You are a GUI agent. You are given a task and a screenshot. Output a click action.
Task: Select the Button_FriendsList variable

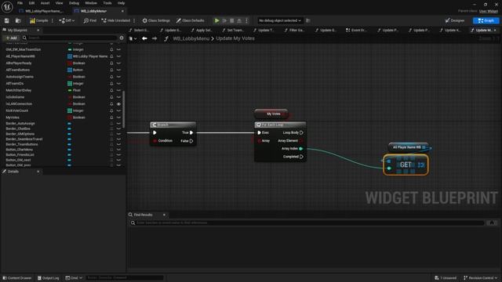[20, 155]
